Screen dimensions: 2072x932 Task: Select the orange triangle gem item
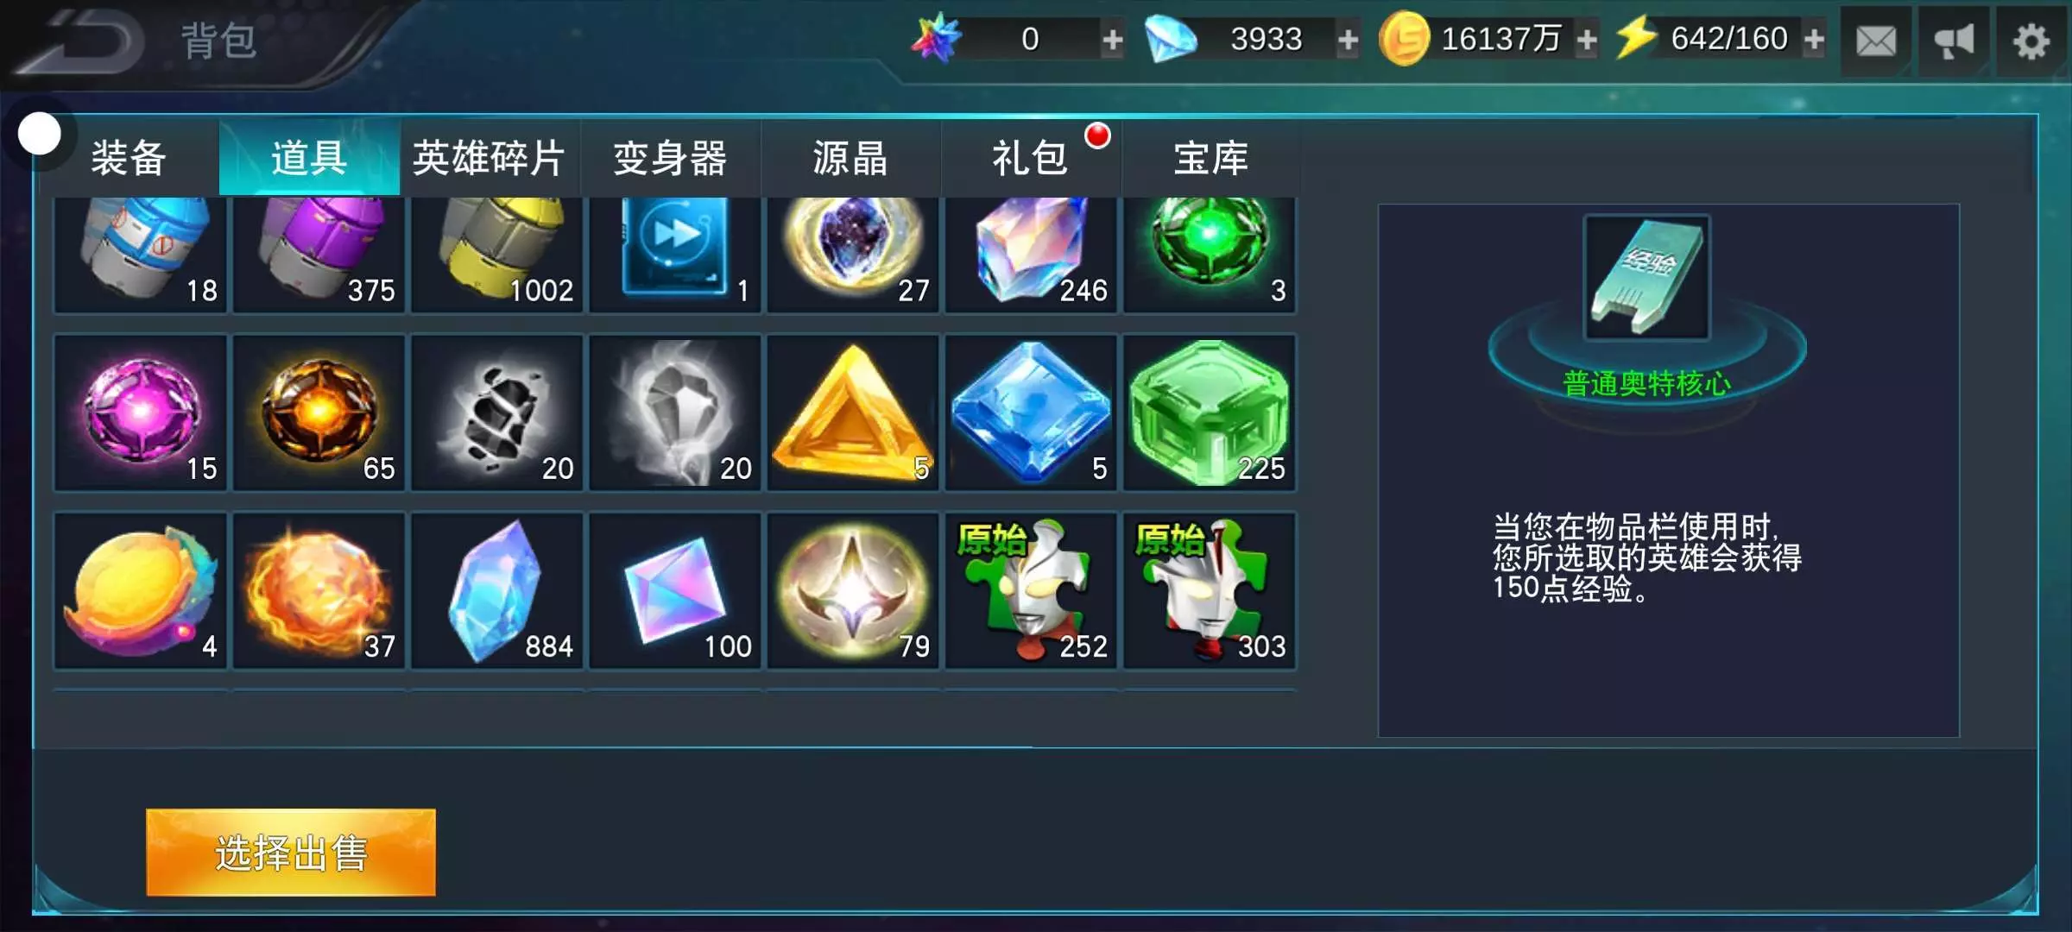pos(852,412)
